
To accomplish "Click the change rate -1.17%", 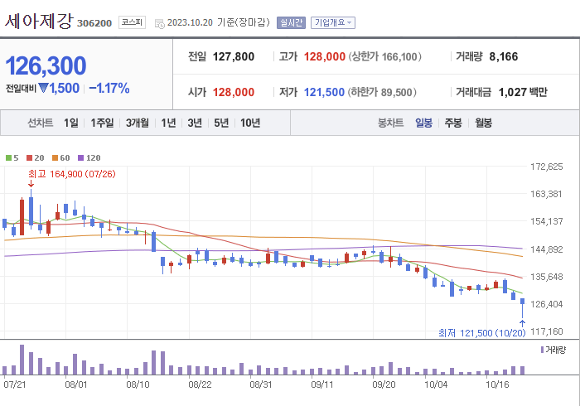I will [109, 88].
